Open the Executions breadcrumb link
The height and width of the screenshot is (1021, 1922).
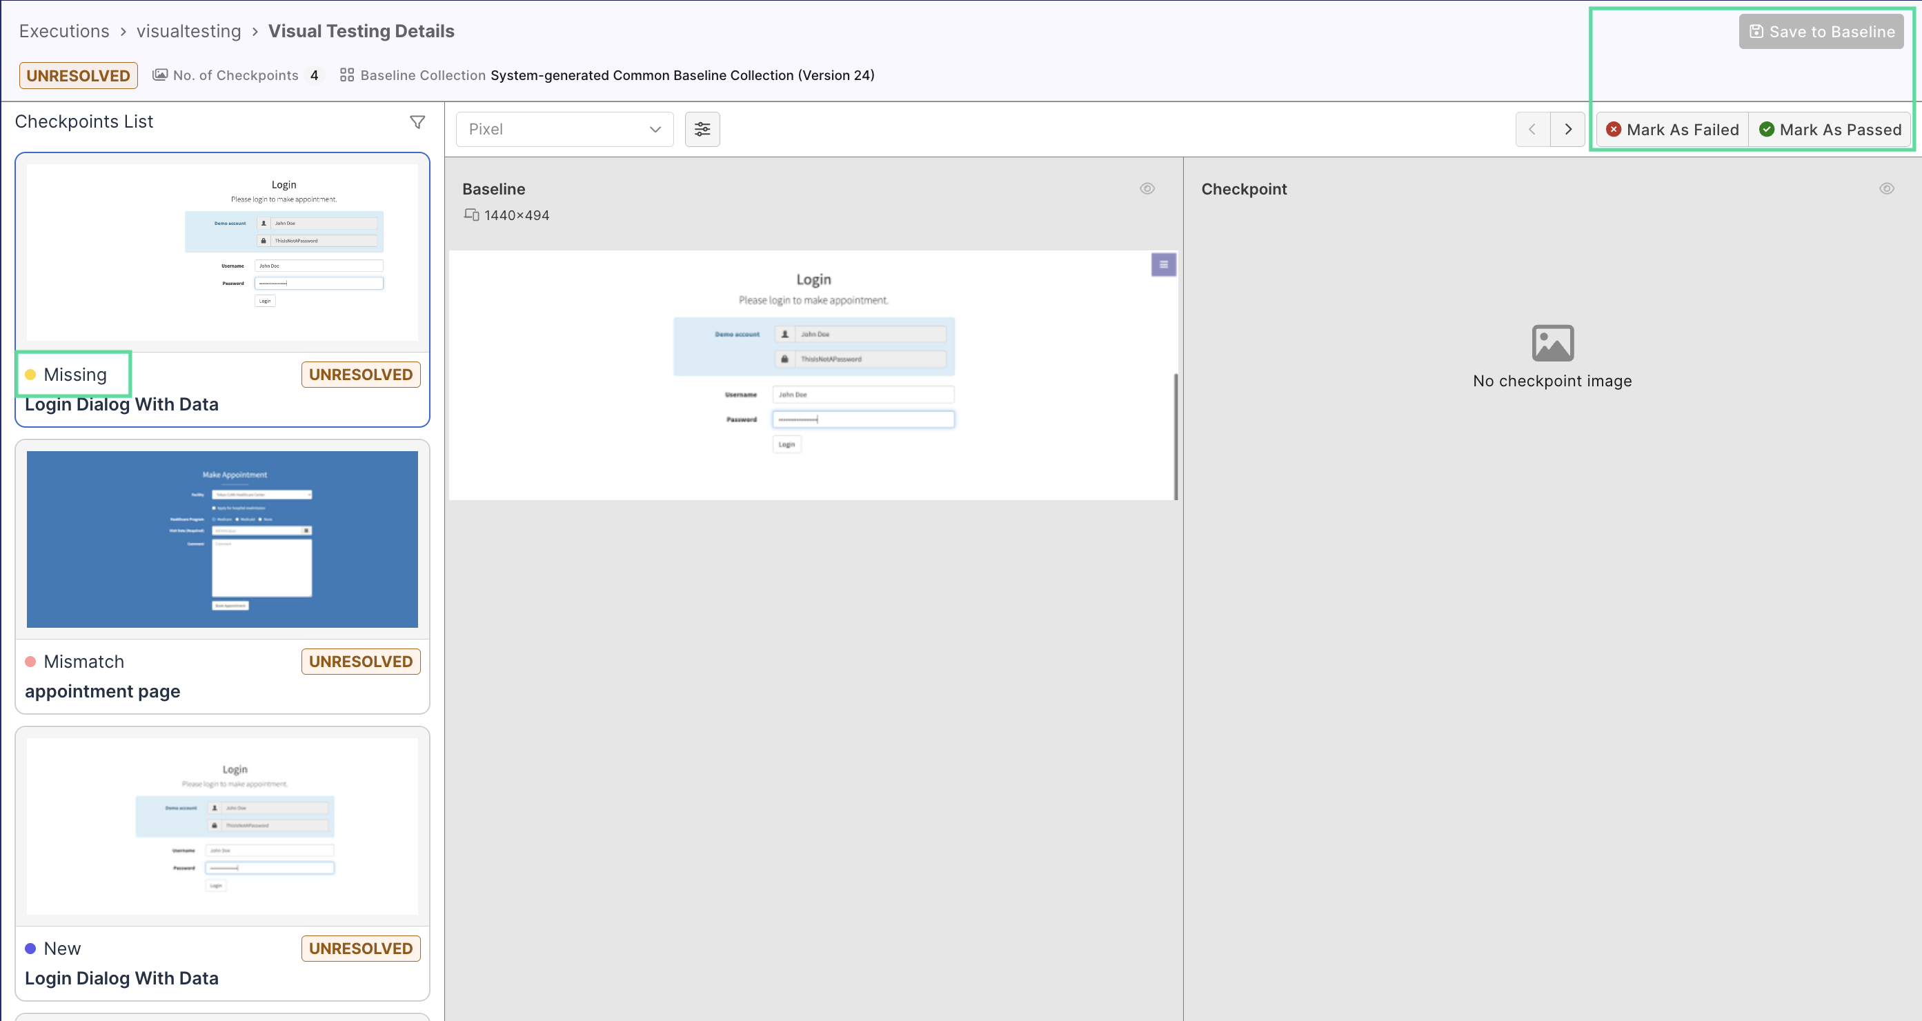pos(64,30)
